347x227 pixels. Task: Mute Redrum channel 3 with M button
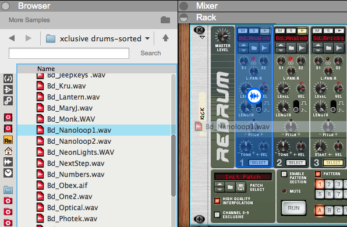click(x=317, y=31)
